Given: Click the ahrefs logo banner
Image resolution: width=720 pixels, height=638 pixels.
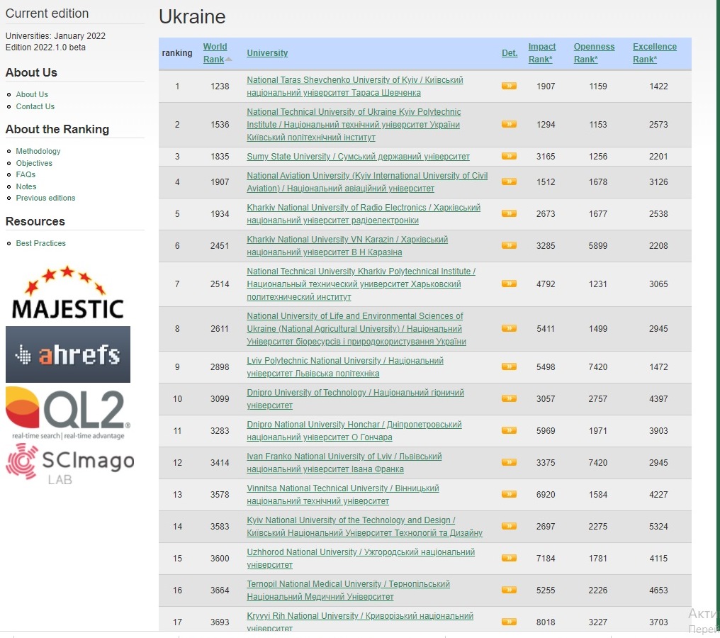Looking at the screenshot, I should [68, 354].
